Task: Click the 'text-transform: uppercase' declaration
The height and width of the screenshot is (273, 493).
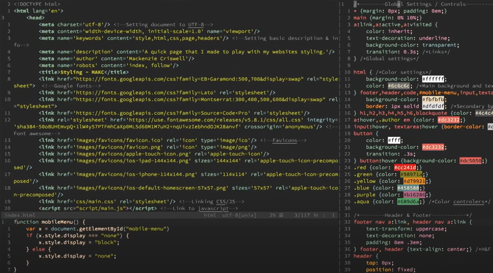Action: click(406, 229)
